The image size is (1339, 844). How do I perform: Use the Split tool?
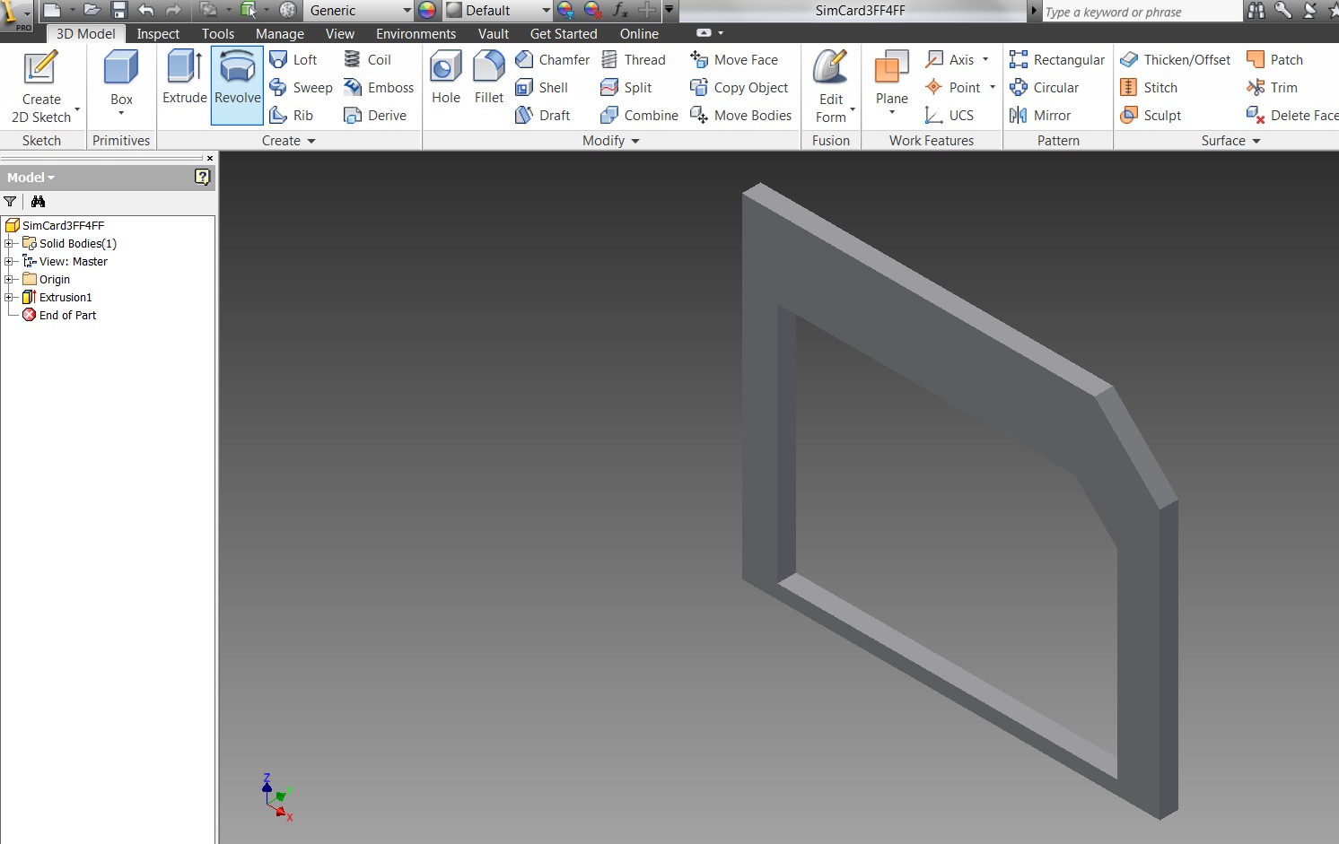pos(626,88)
